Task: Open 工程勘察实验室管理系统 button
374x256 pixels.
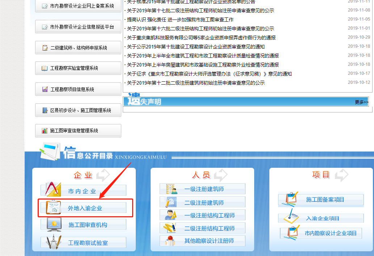Action: [78, 68]
